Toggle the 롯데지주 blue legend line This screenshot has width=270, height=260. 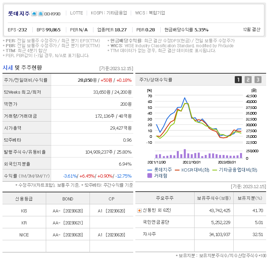coord(159,170)
